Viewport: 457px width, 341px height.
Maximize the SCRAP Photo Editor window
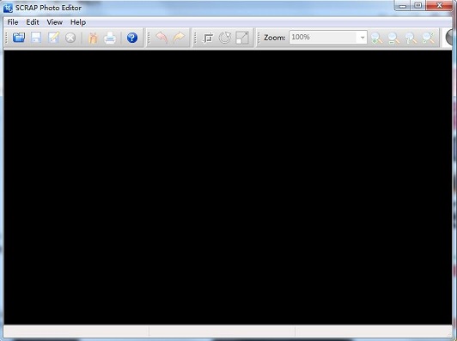pos(418,5)
